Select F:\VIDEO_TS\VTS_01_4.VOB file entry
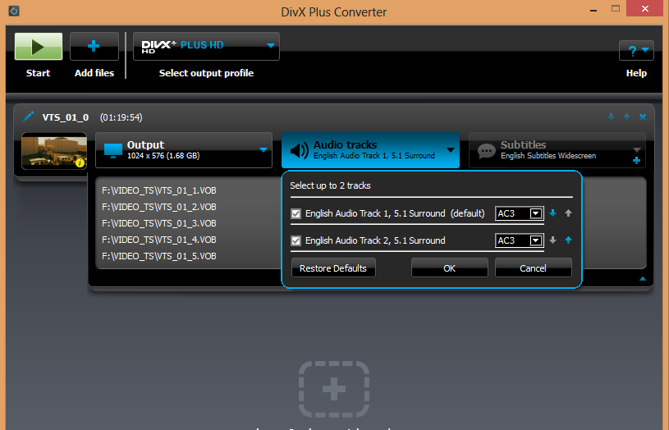 pyautogui.click(x=159, y=240)
